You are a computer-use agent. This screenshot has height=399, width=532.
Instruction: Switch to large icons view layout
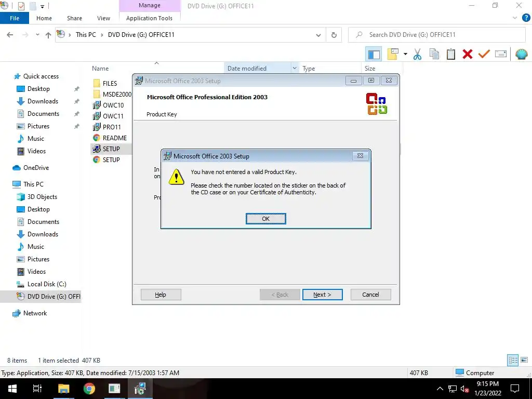click(524, 360)
